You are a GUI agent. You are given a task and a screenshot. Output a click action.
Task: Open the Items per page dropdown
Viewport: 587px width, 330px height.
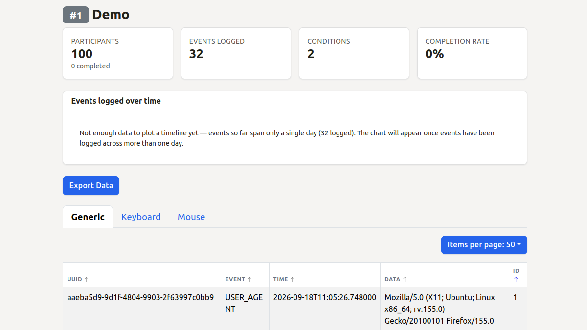tap(484, 245)
